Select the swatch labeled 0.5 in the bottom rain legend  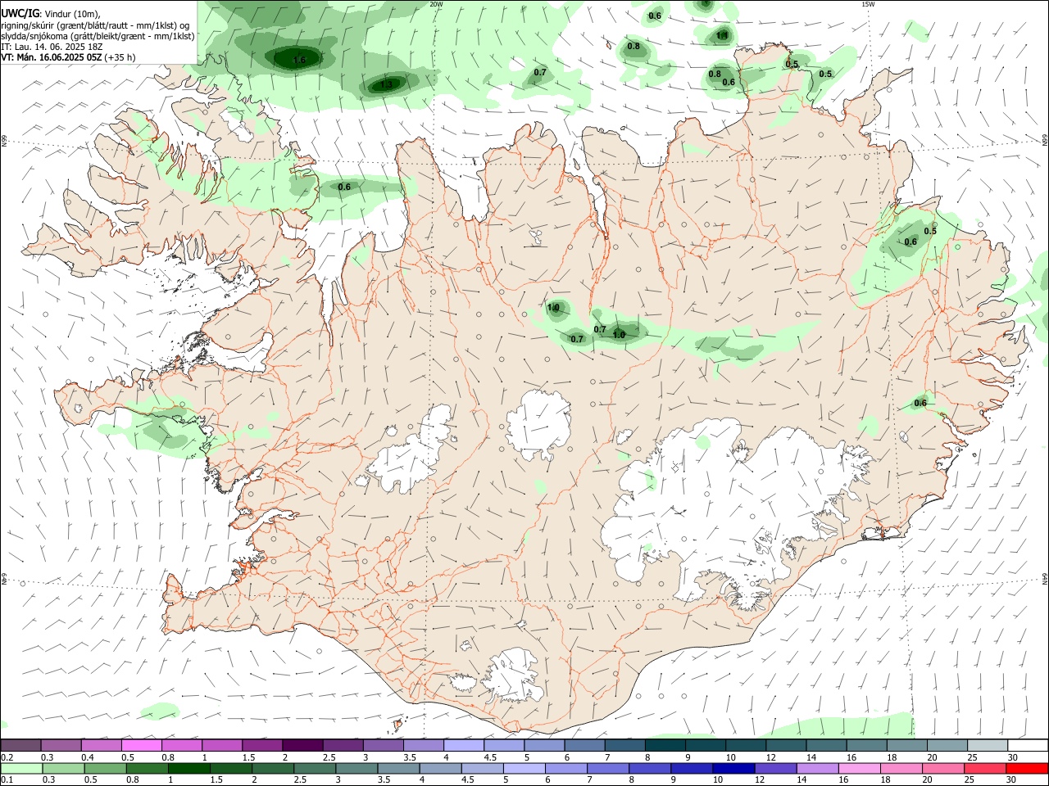(x=105, y=768)
